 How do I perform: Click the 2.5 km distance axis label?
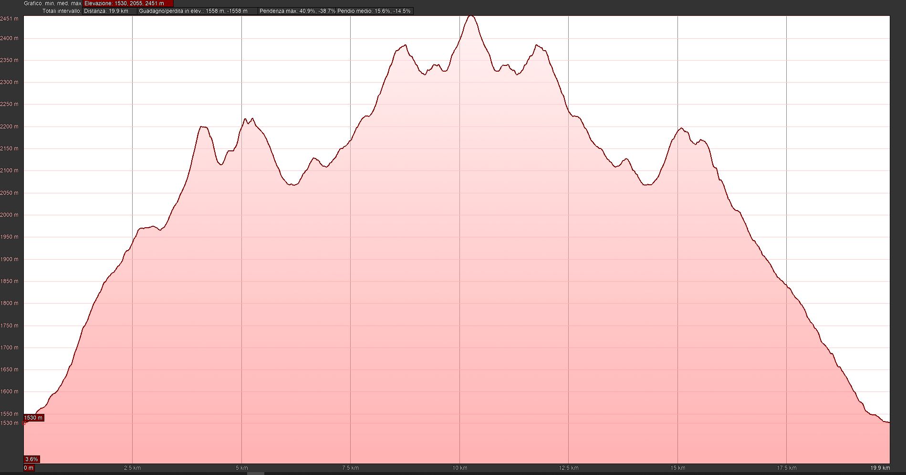[132, 468]
